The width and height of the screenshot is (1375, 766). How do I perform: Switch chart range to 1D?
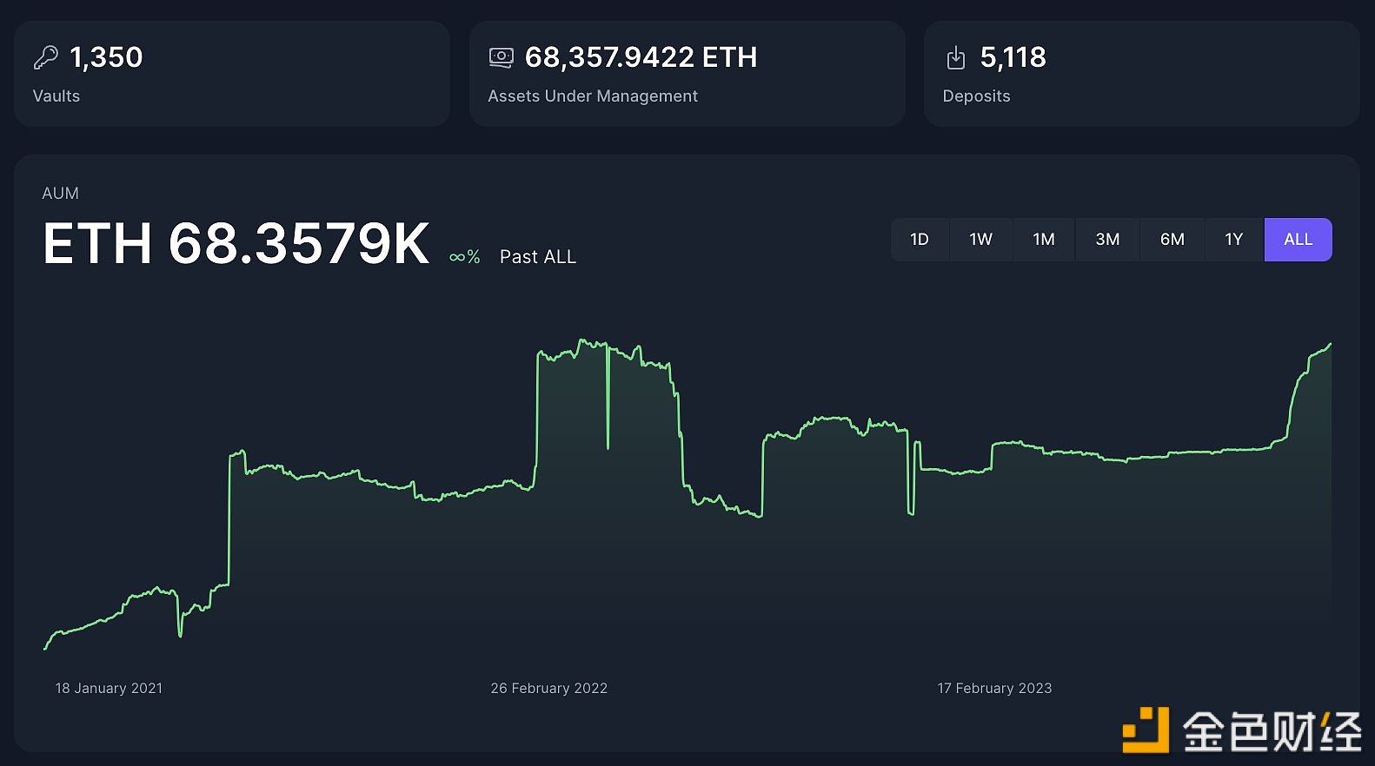click(920, 240)
